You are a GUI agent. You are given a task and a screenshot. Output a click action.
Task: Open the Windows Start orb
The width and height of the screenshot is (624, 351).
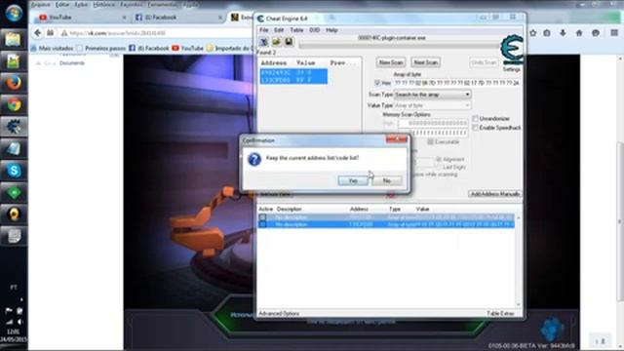pos(14,13)
